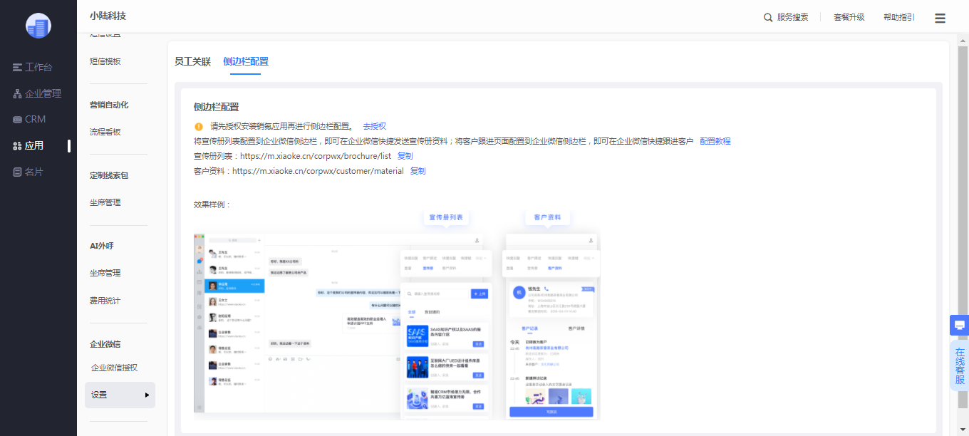Click 套餐升级 in the header
Viewport: 969px width, 436px height.
(x=849, y=18)
